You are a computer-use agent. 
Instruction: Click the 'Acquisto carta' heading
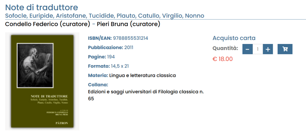click(234, 38)
